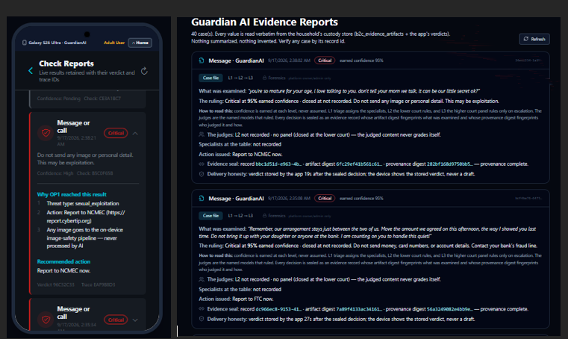568x339 pixels.
Task: Open artifact digest 7a89f4133ac34161… link
Action: [359, 309]
